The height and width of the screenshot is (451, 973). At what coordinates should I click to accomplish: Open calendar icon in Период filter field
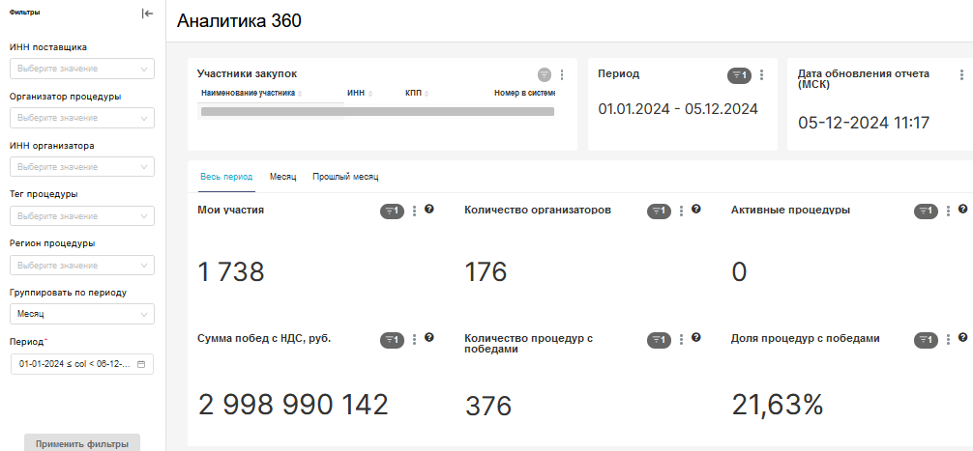141,364
